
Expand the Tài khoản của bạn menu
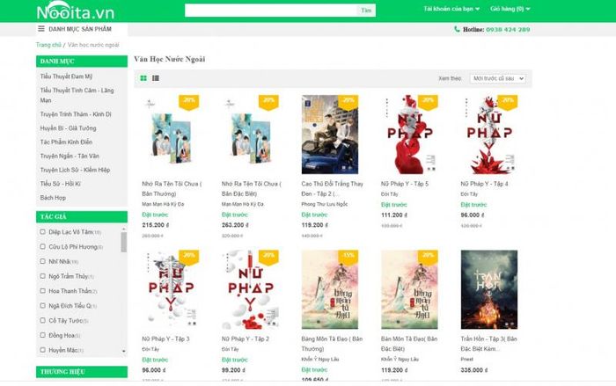451,9
